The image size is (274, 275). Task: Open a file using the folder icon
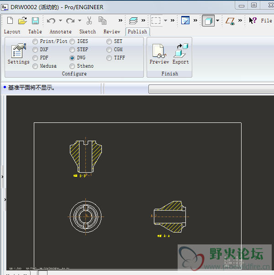click(x=23, y=21)
